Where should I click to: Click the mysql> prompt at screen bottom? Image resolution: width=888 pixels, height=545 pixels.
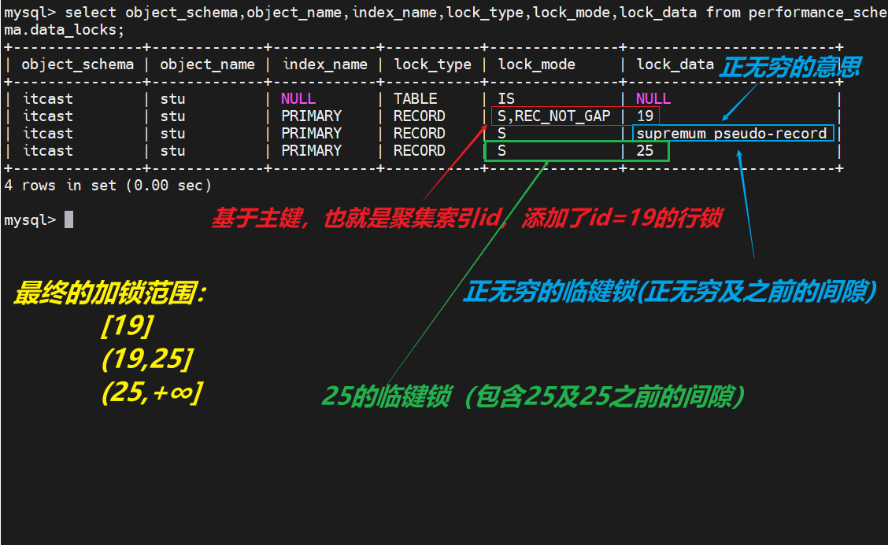tap(29, 219)
